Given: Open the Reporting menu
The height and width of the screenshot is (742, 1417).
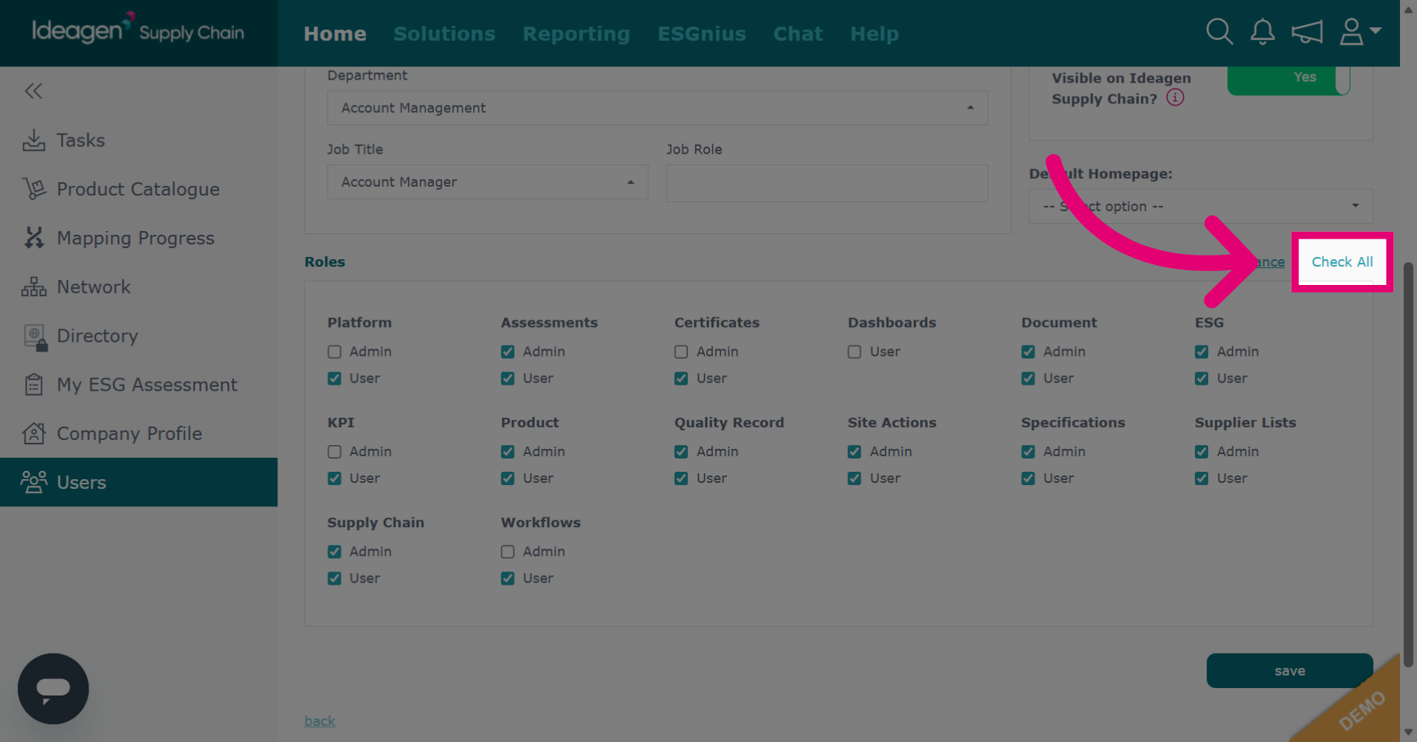Looking at the screenshot, I should tap(576, 34).
